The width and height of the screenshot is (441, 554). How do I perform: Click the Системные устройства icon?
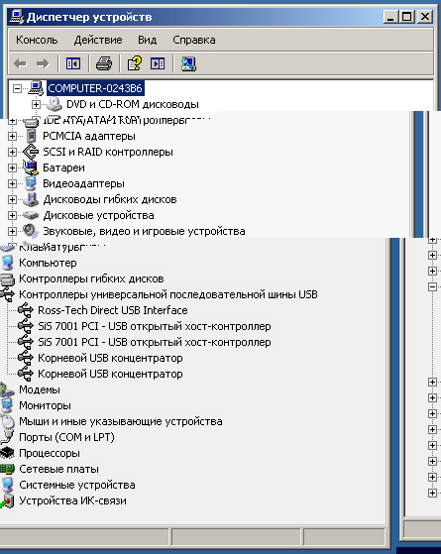[7, 485]
